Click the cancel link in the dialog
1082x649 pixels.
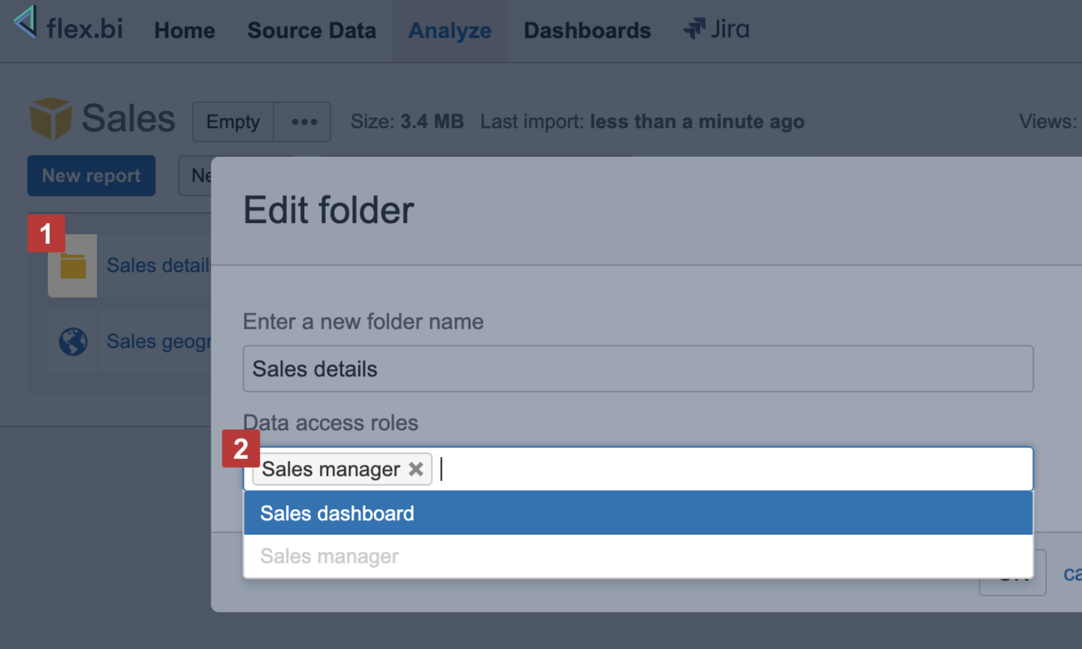pos(1071,573)
